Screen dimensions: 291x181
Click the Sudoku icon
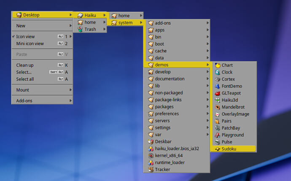point(217,149)
